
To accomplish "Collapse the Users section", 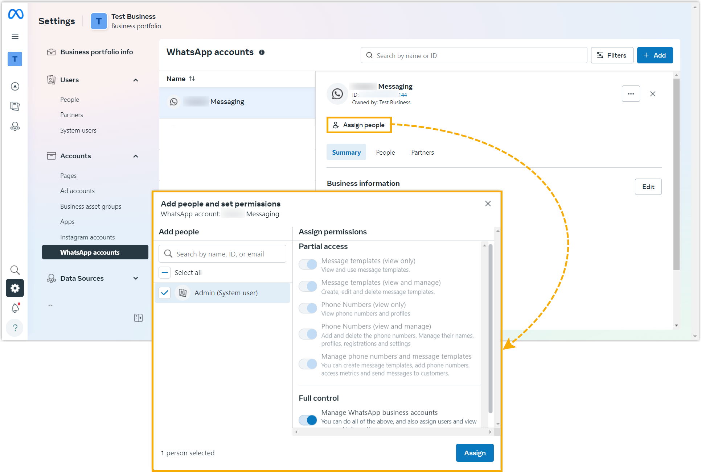I will 136,80.
